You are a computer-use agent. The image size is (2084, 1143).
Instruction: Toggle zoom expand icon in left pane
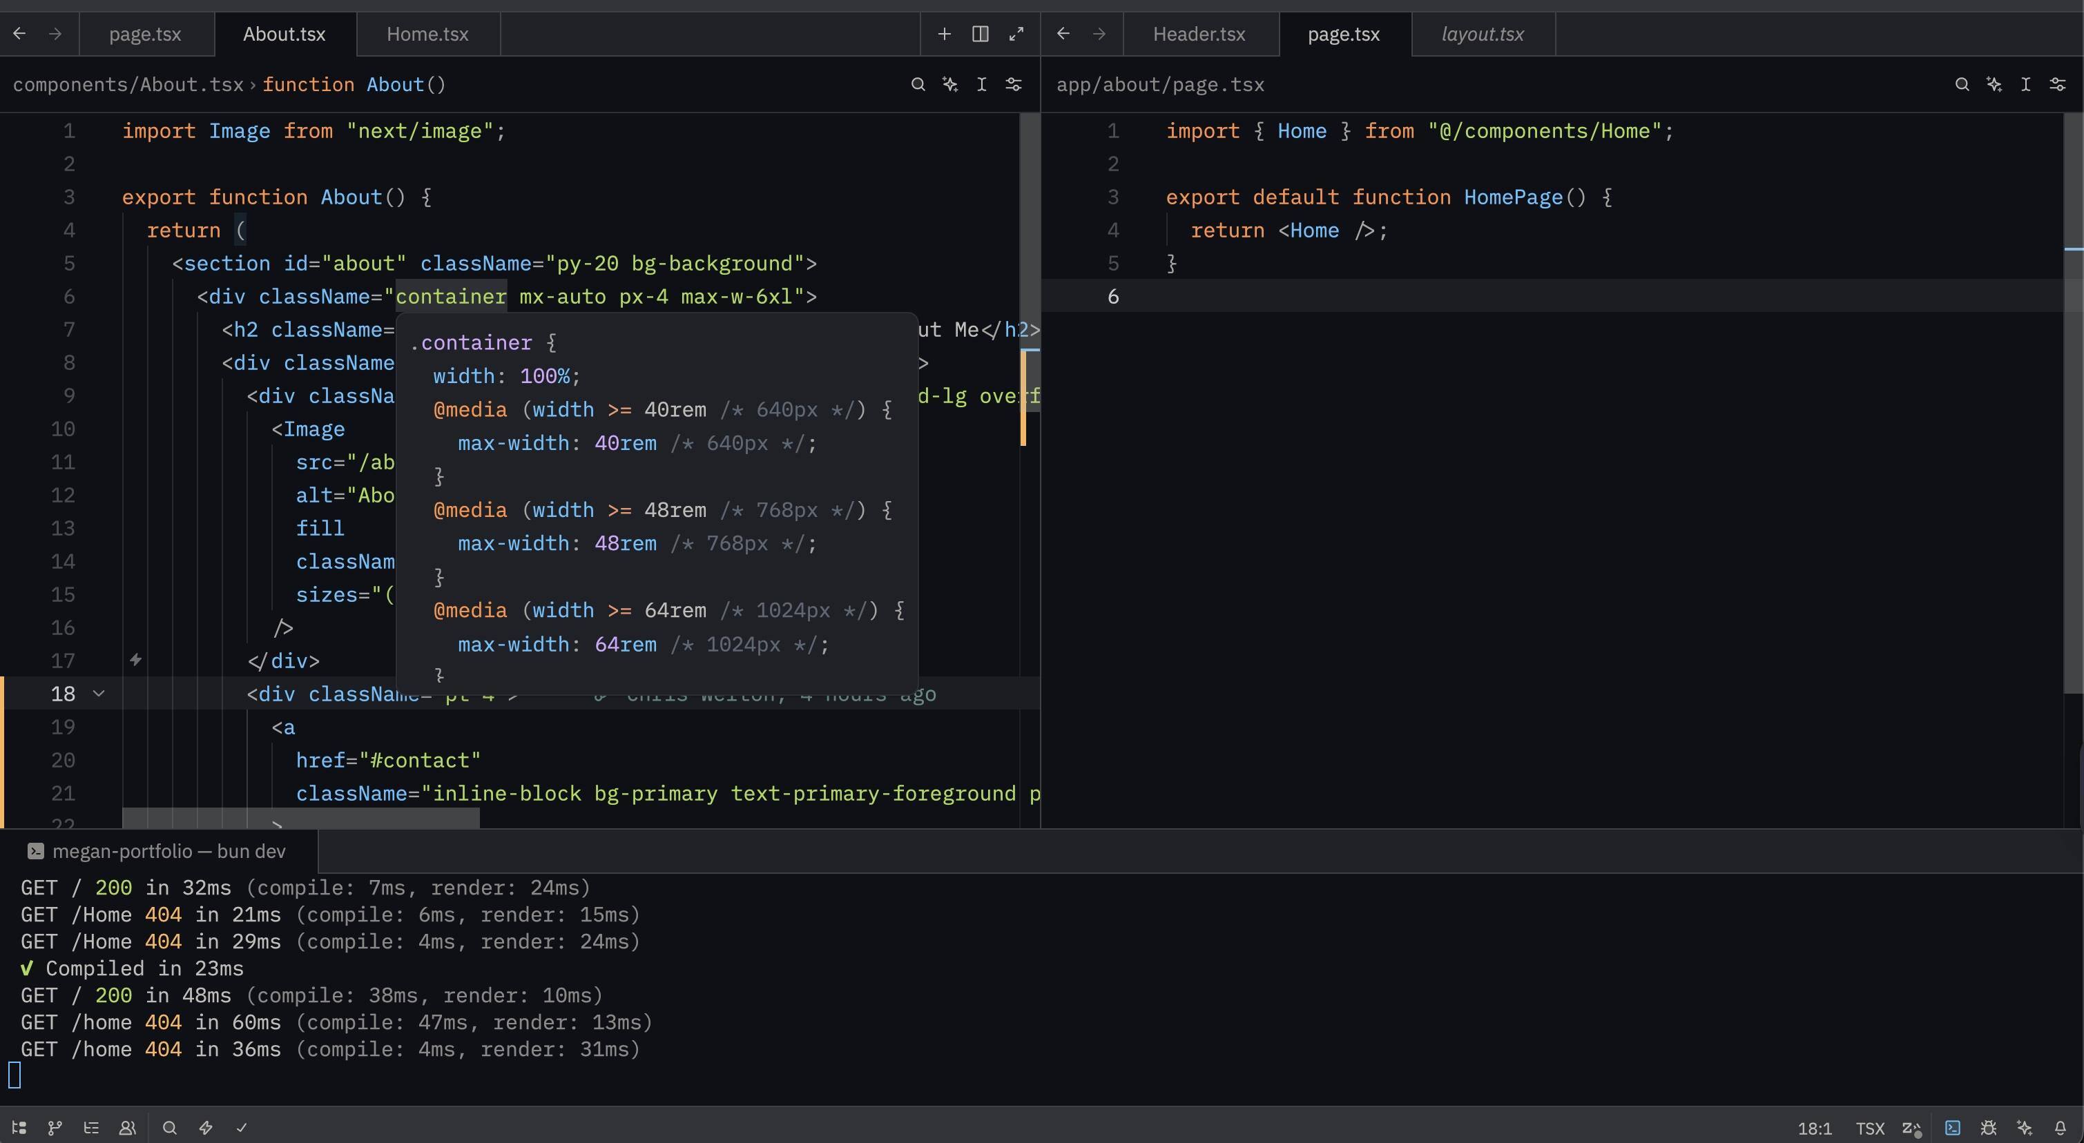point(1016,34)
